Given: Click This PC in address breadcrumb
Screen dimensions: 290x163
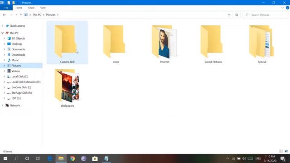Looking at the screenshot, I should 37,15.
